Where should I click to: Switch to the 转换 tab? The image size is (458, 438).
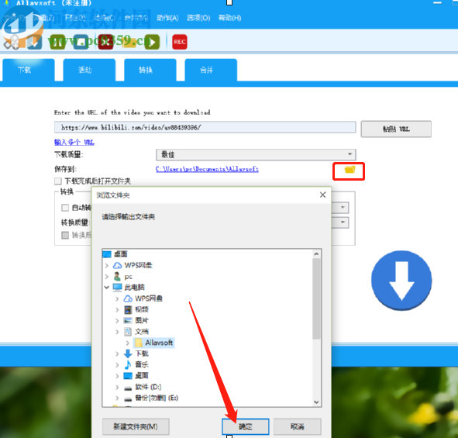point(150,70)
